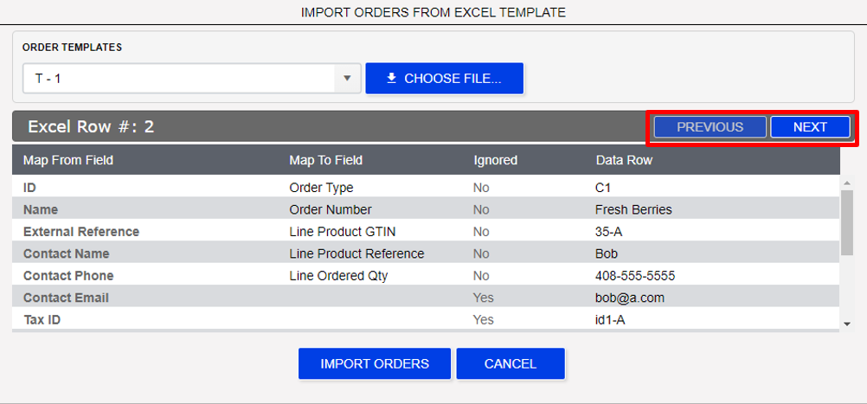Image resolution: width=867 pixels, height=404 pixels.
Task: Click the Map To Field column header
Action: [325, 160]
